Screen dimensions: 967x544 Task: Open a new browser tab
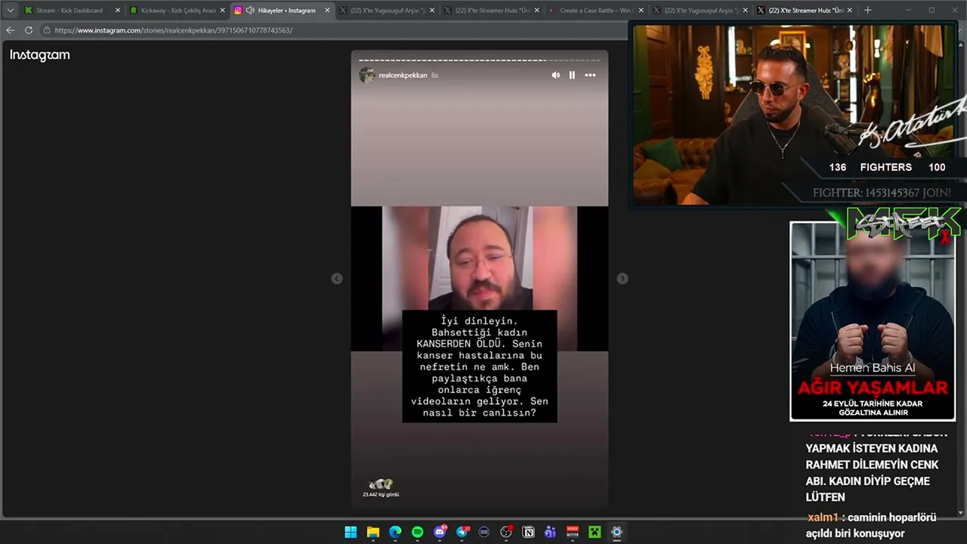(867, 11)
